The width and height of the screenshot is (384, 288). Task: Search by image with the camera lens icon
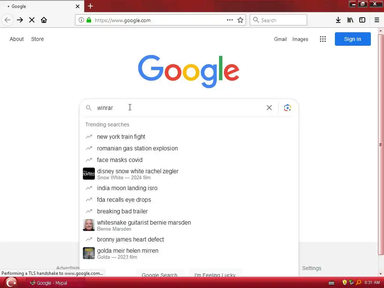(x=288, y=108)
